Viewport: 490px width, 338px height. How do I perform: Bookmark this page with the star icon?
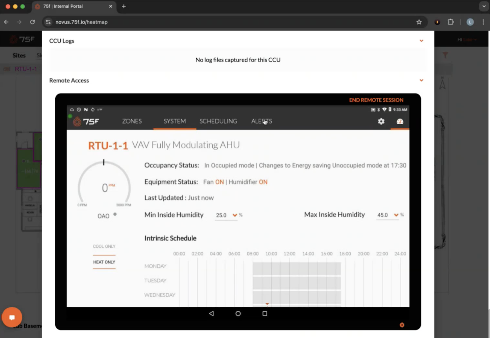[x=419, y=22]
